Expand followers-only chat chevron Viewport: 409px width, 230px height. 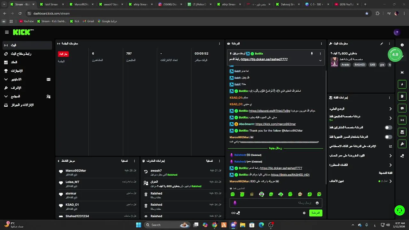pos(390,118)
